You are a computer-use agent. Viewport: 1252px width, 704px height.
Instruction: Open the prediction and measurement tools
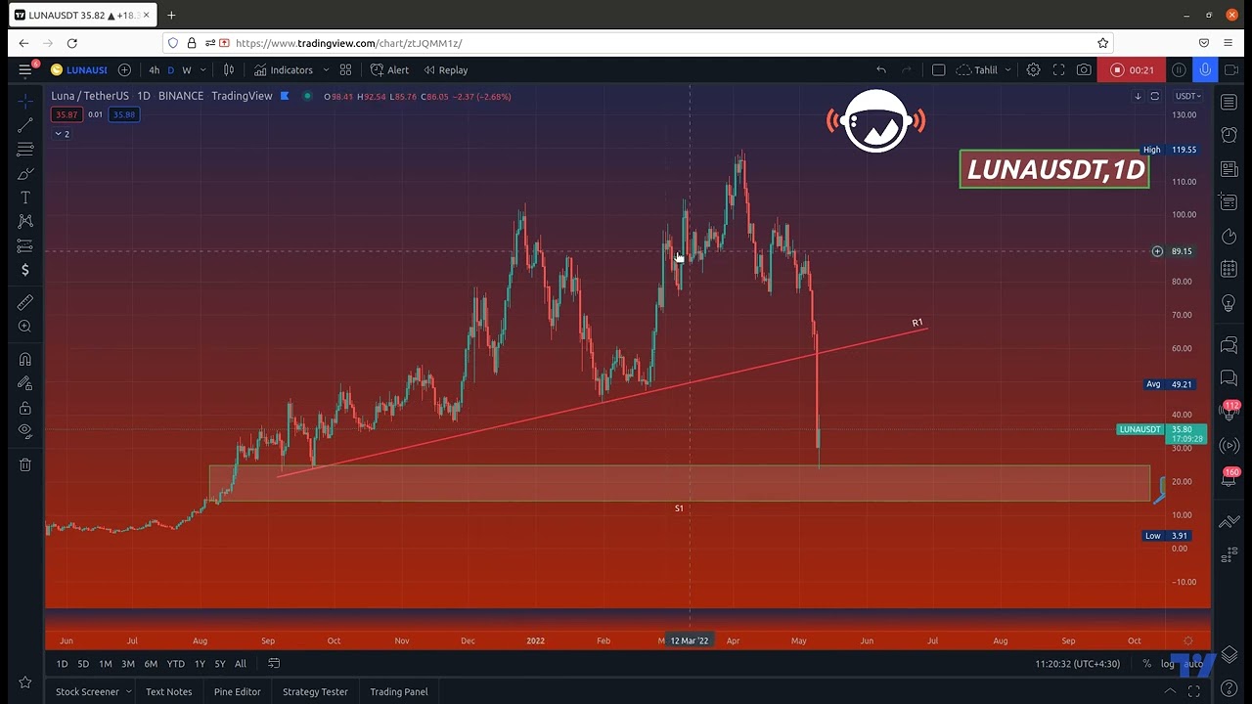coord(25,245)
